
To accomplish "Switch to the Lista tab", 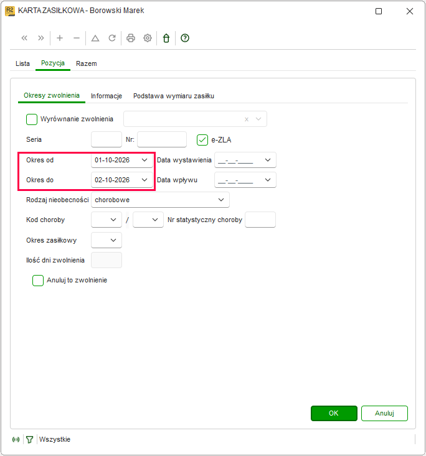I will pos(22,63).
